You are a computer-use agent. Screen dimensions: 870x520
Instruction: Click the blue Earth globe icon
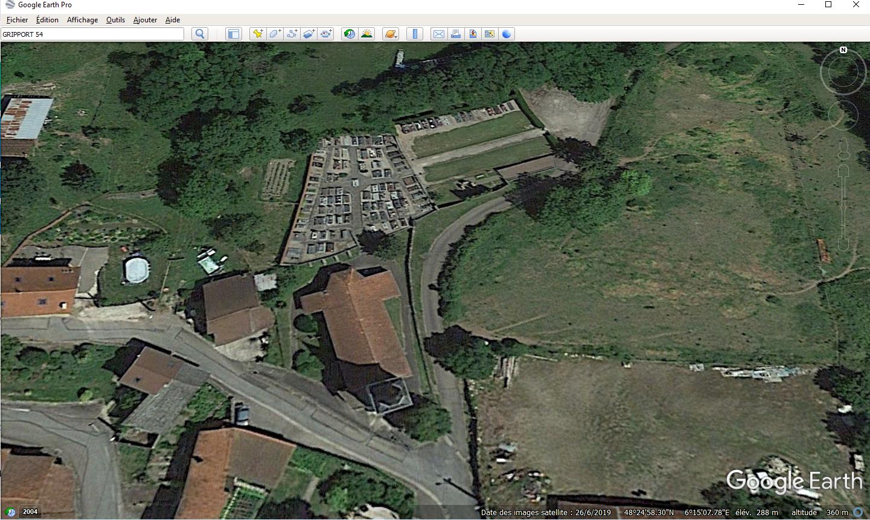coord(507,34)
